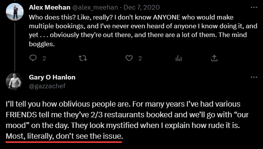Viewport: 263px width, 149px height.
Task: Reply to Alex Meehan's tweet
Action: [x=33, y=58]
